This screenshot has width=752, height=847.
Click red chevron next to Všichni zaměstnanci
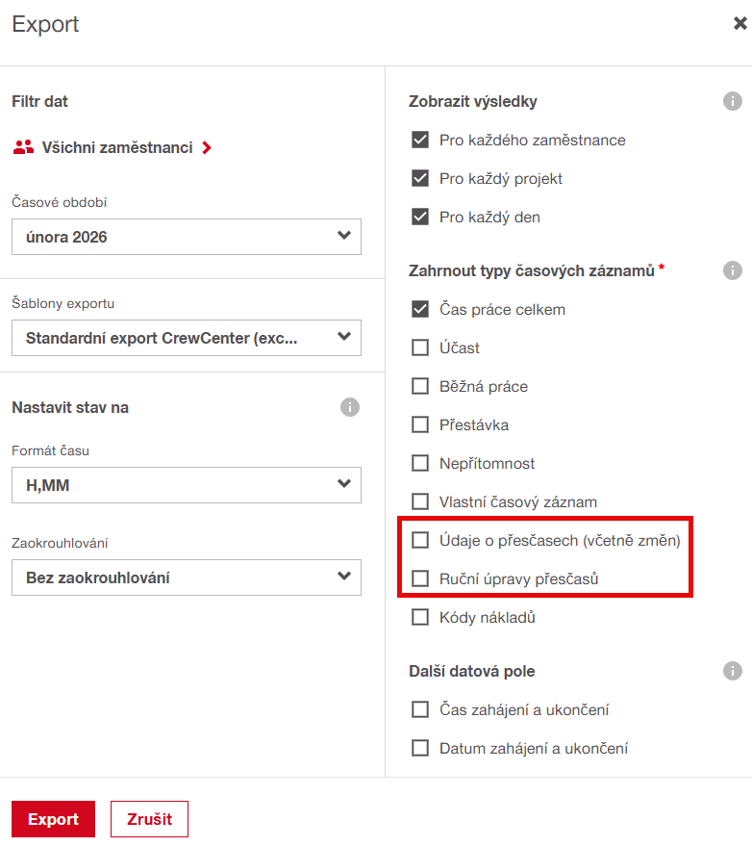(207, 148)
